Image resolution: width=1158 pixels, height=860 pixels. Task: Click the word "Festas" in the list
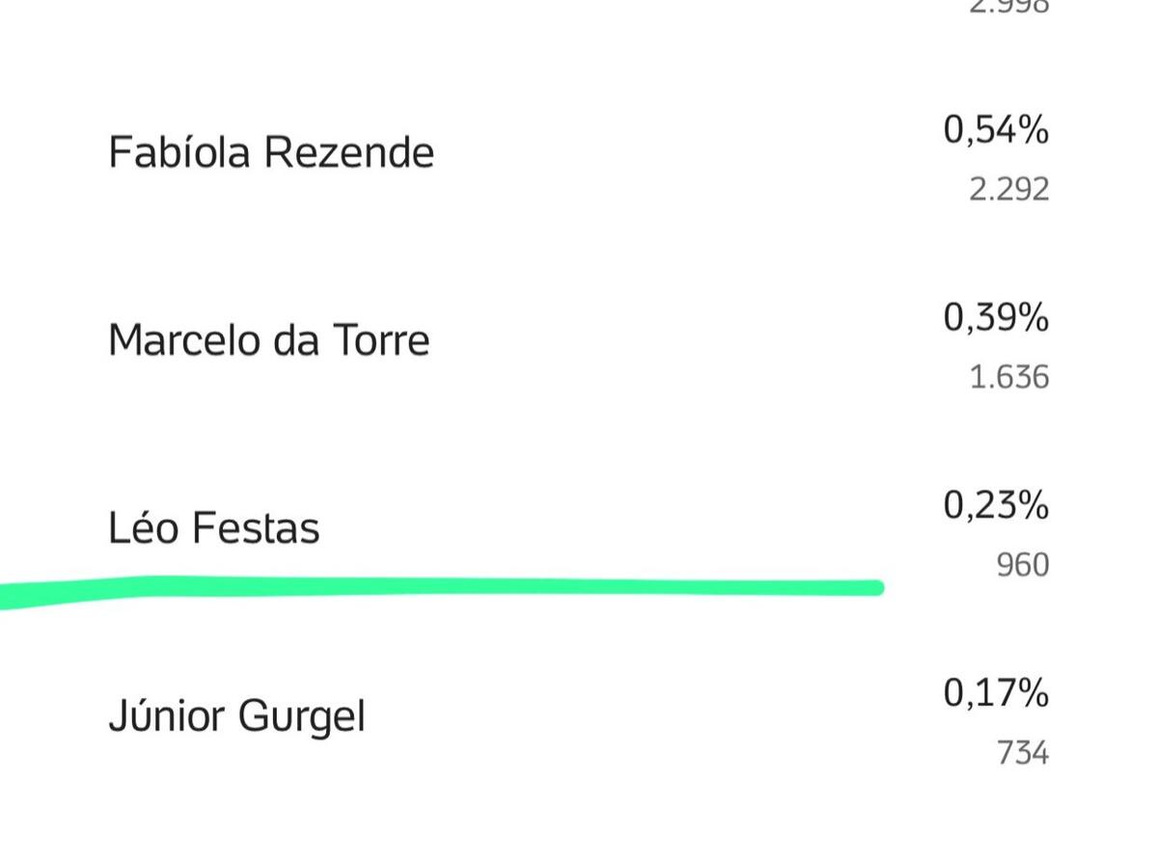(x=255, y=528)
